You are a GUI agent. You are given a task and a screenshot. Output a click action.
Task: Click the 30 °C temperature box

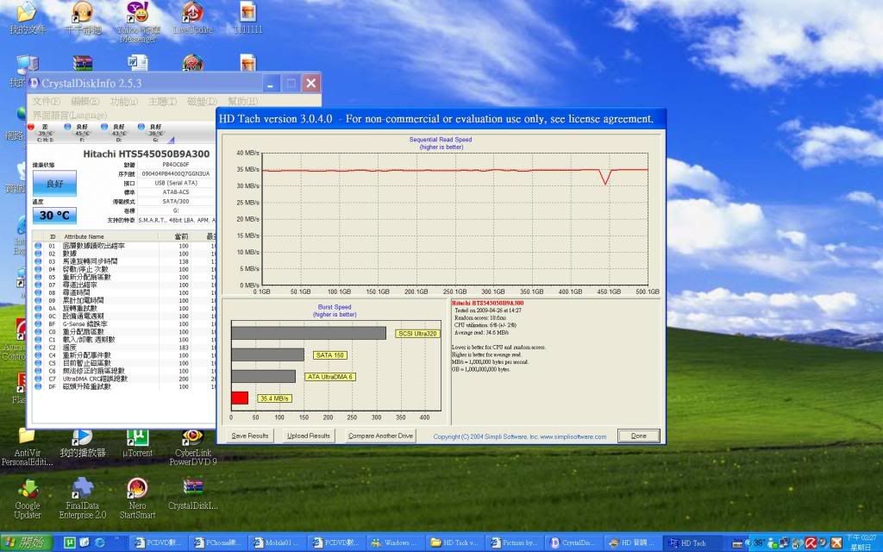(54, 215)
